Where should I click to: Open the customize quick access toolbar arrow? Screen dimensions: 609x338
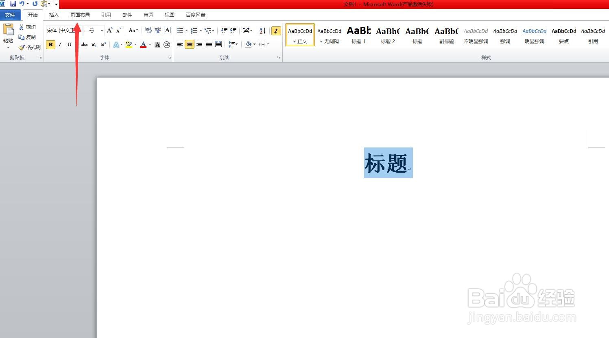[x=56, y=4]
